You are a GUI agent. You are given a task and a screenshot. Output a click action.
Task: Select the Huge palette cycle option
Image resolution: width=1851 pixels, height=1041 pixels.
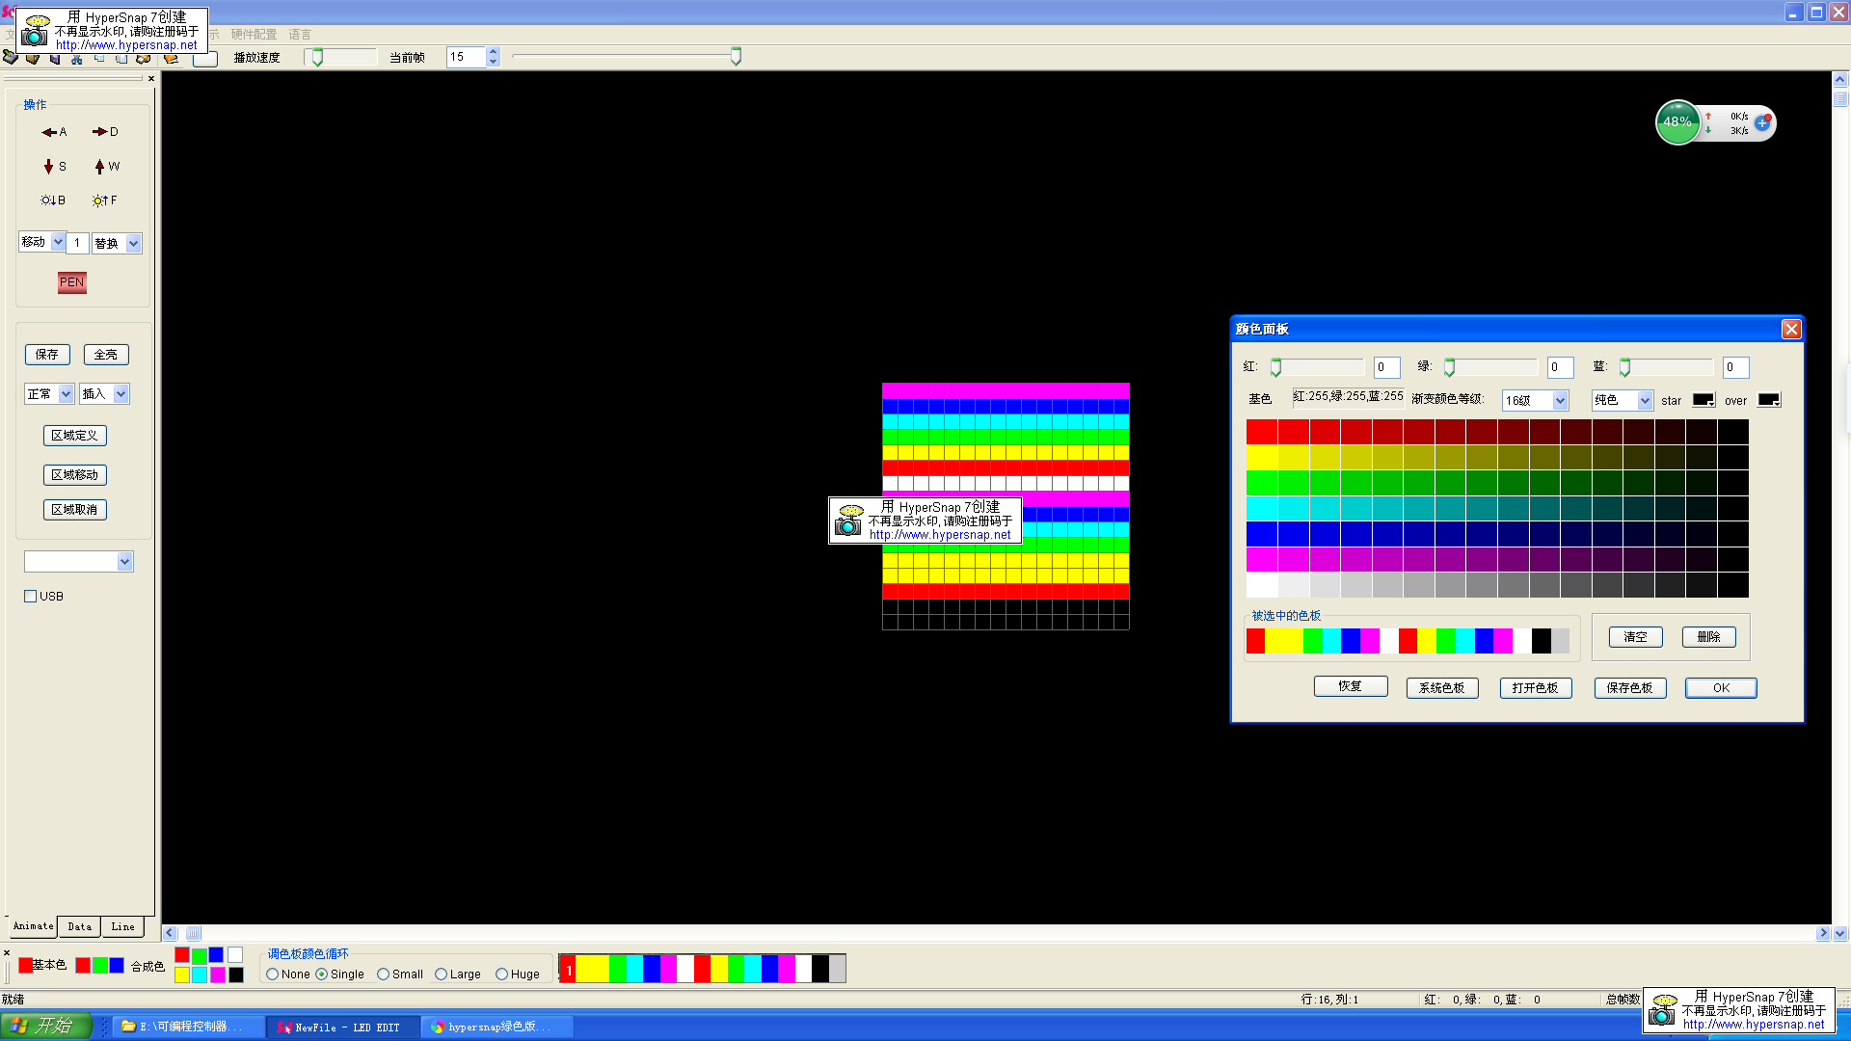pos(502,974)
